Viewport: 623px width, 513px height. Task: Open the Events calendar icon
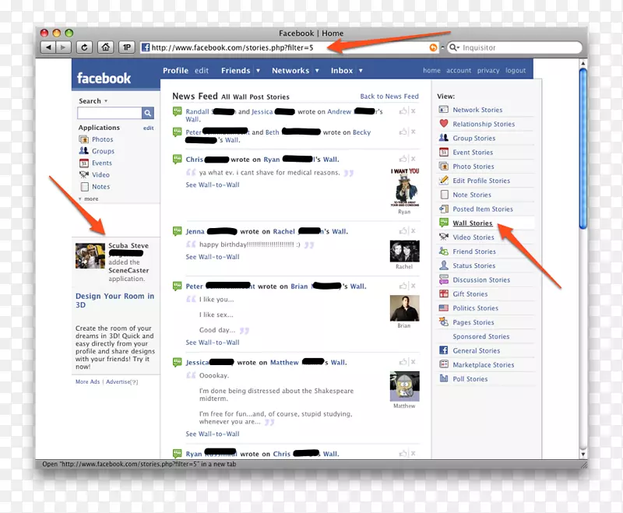(x=84, y=163)
